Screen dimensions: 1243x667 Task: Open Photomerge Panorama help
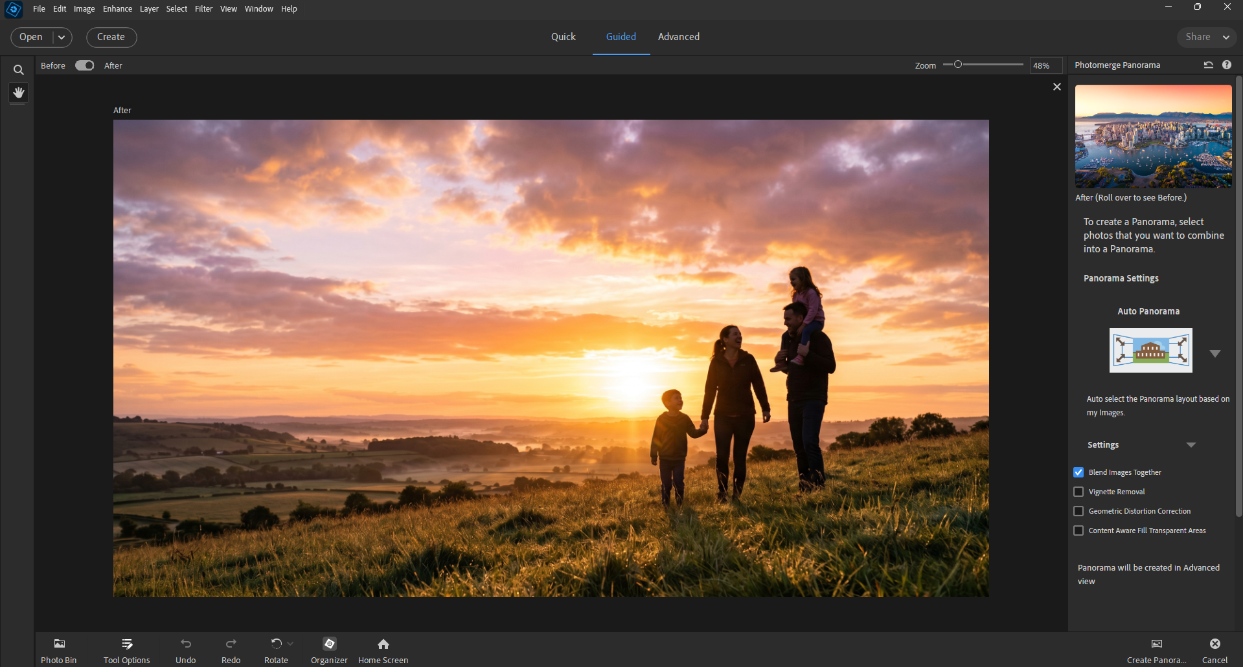pos(1227,65)
